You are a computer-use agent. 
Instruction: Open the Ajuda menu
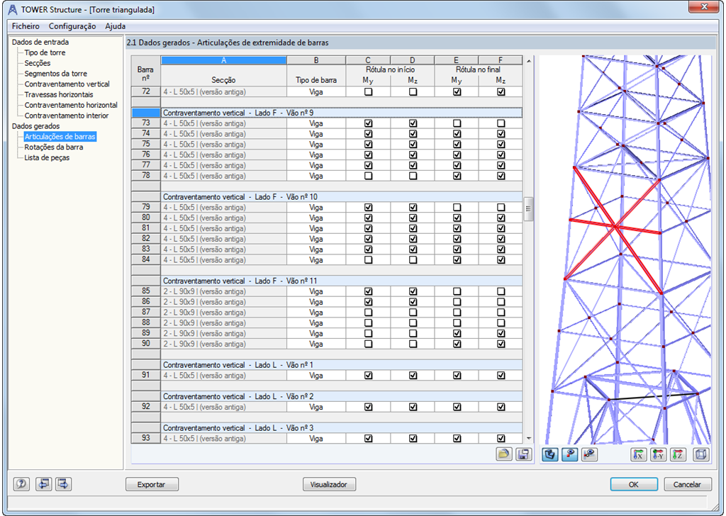click(116, 26)
